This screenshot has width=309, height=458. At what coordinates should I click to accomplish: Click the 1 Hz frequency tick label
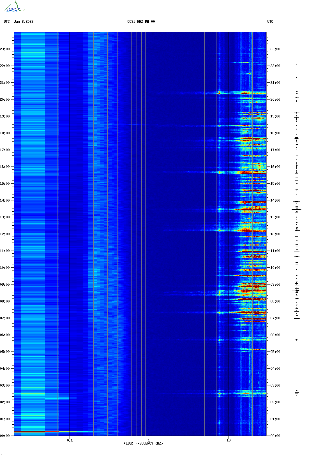(x=149, y=440)
